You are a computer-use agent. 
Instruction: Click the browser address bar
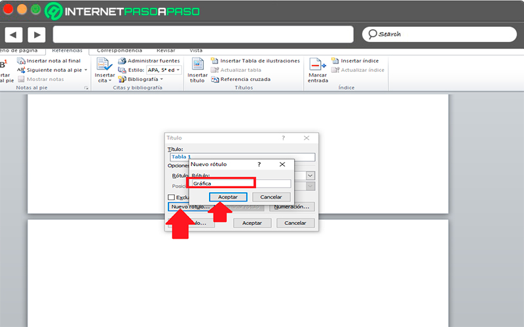[203, 35]
